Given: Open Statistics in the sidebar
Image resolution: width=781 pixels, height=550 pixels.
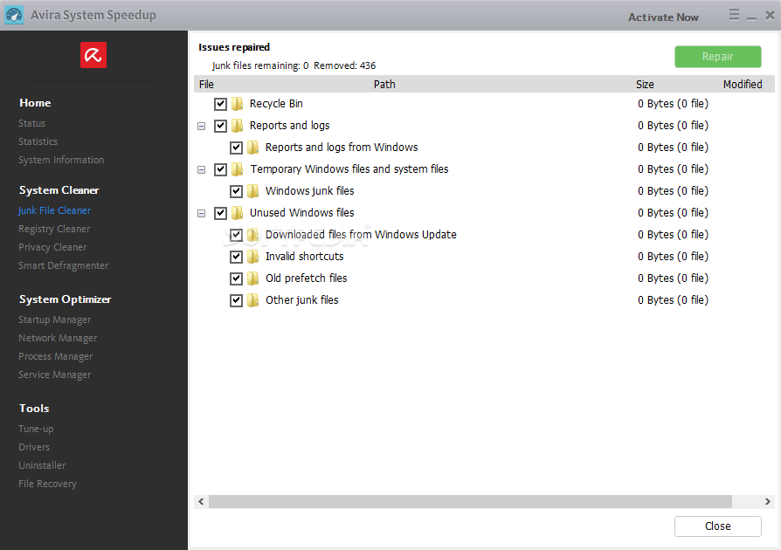Looking at the screenshot, I should coord(38,141).
